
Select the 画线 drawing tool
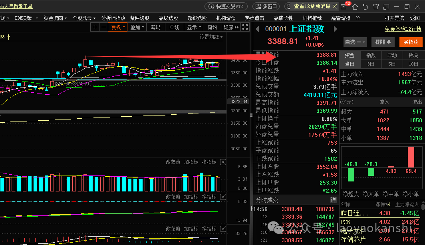coord(174,27)
